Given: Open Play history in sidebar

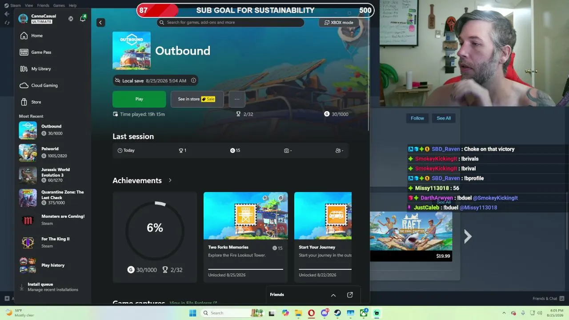Looking at the screenshot, I should (52, 265).
